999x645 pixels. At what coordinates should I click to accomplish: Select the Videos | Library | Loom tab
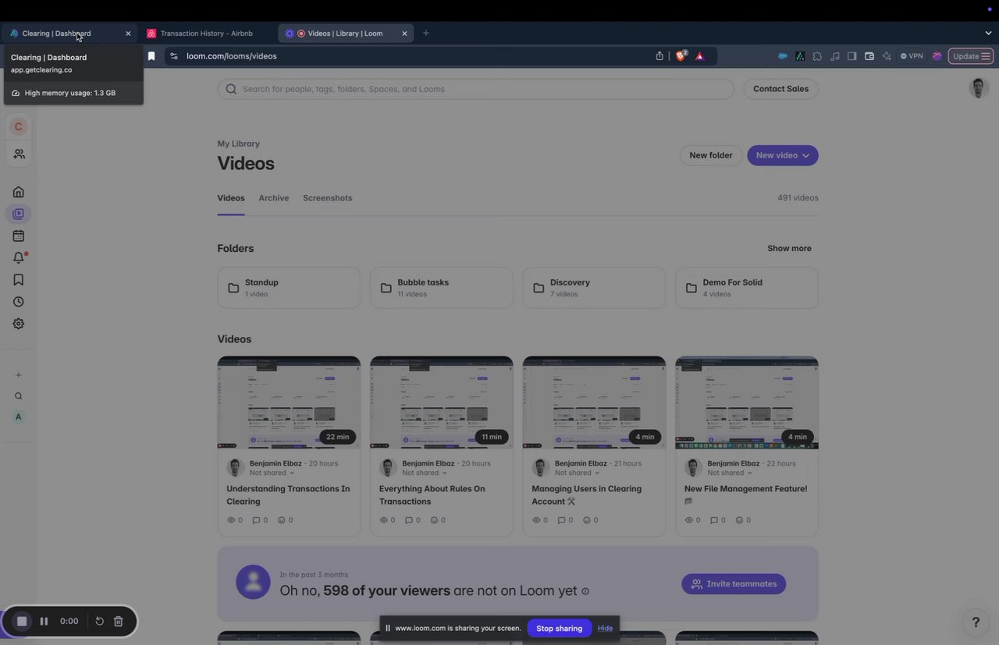(346, 34)
